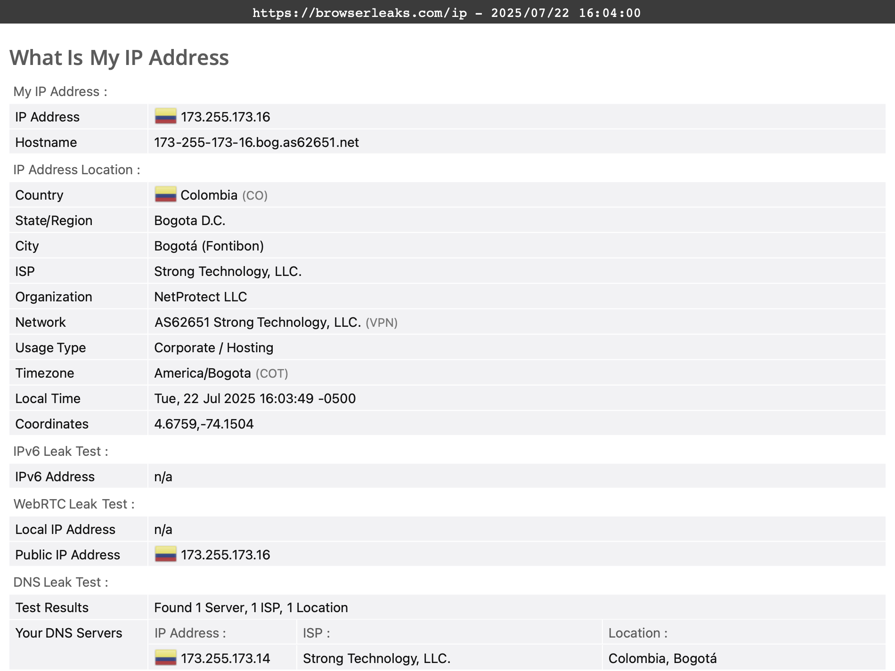The width and height of the screenshot is (895, 671).
Task: Click the Hostname row label
Action: coord(46,142)
